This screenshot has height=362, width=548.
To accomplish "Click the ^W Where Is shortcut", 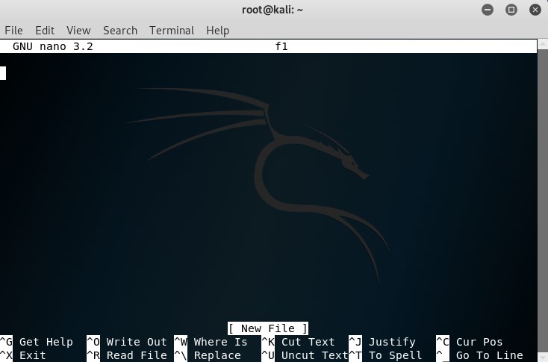I will coord(211,342).
